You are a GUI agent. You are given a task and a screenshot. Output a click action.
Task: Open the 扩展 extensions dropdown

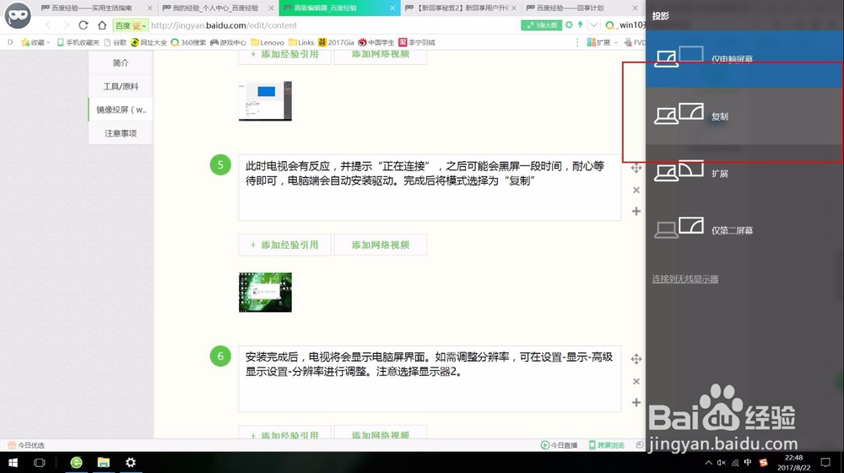(x=603, y=42)
